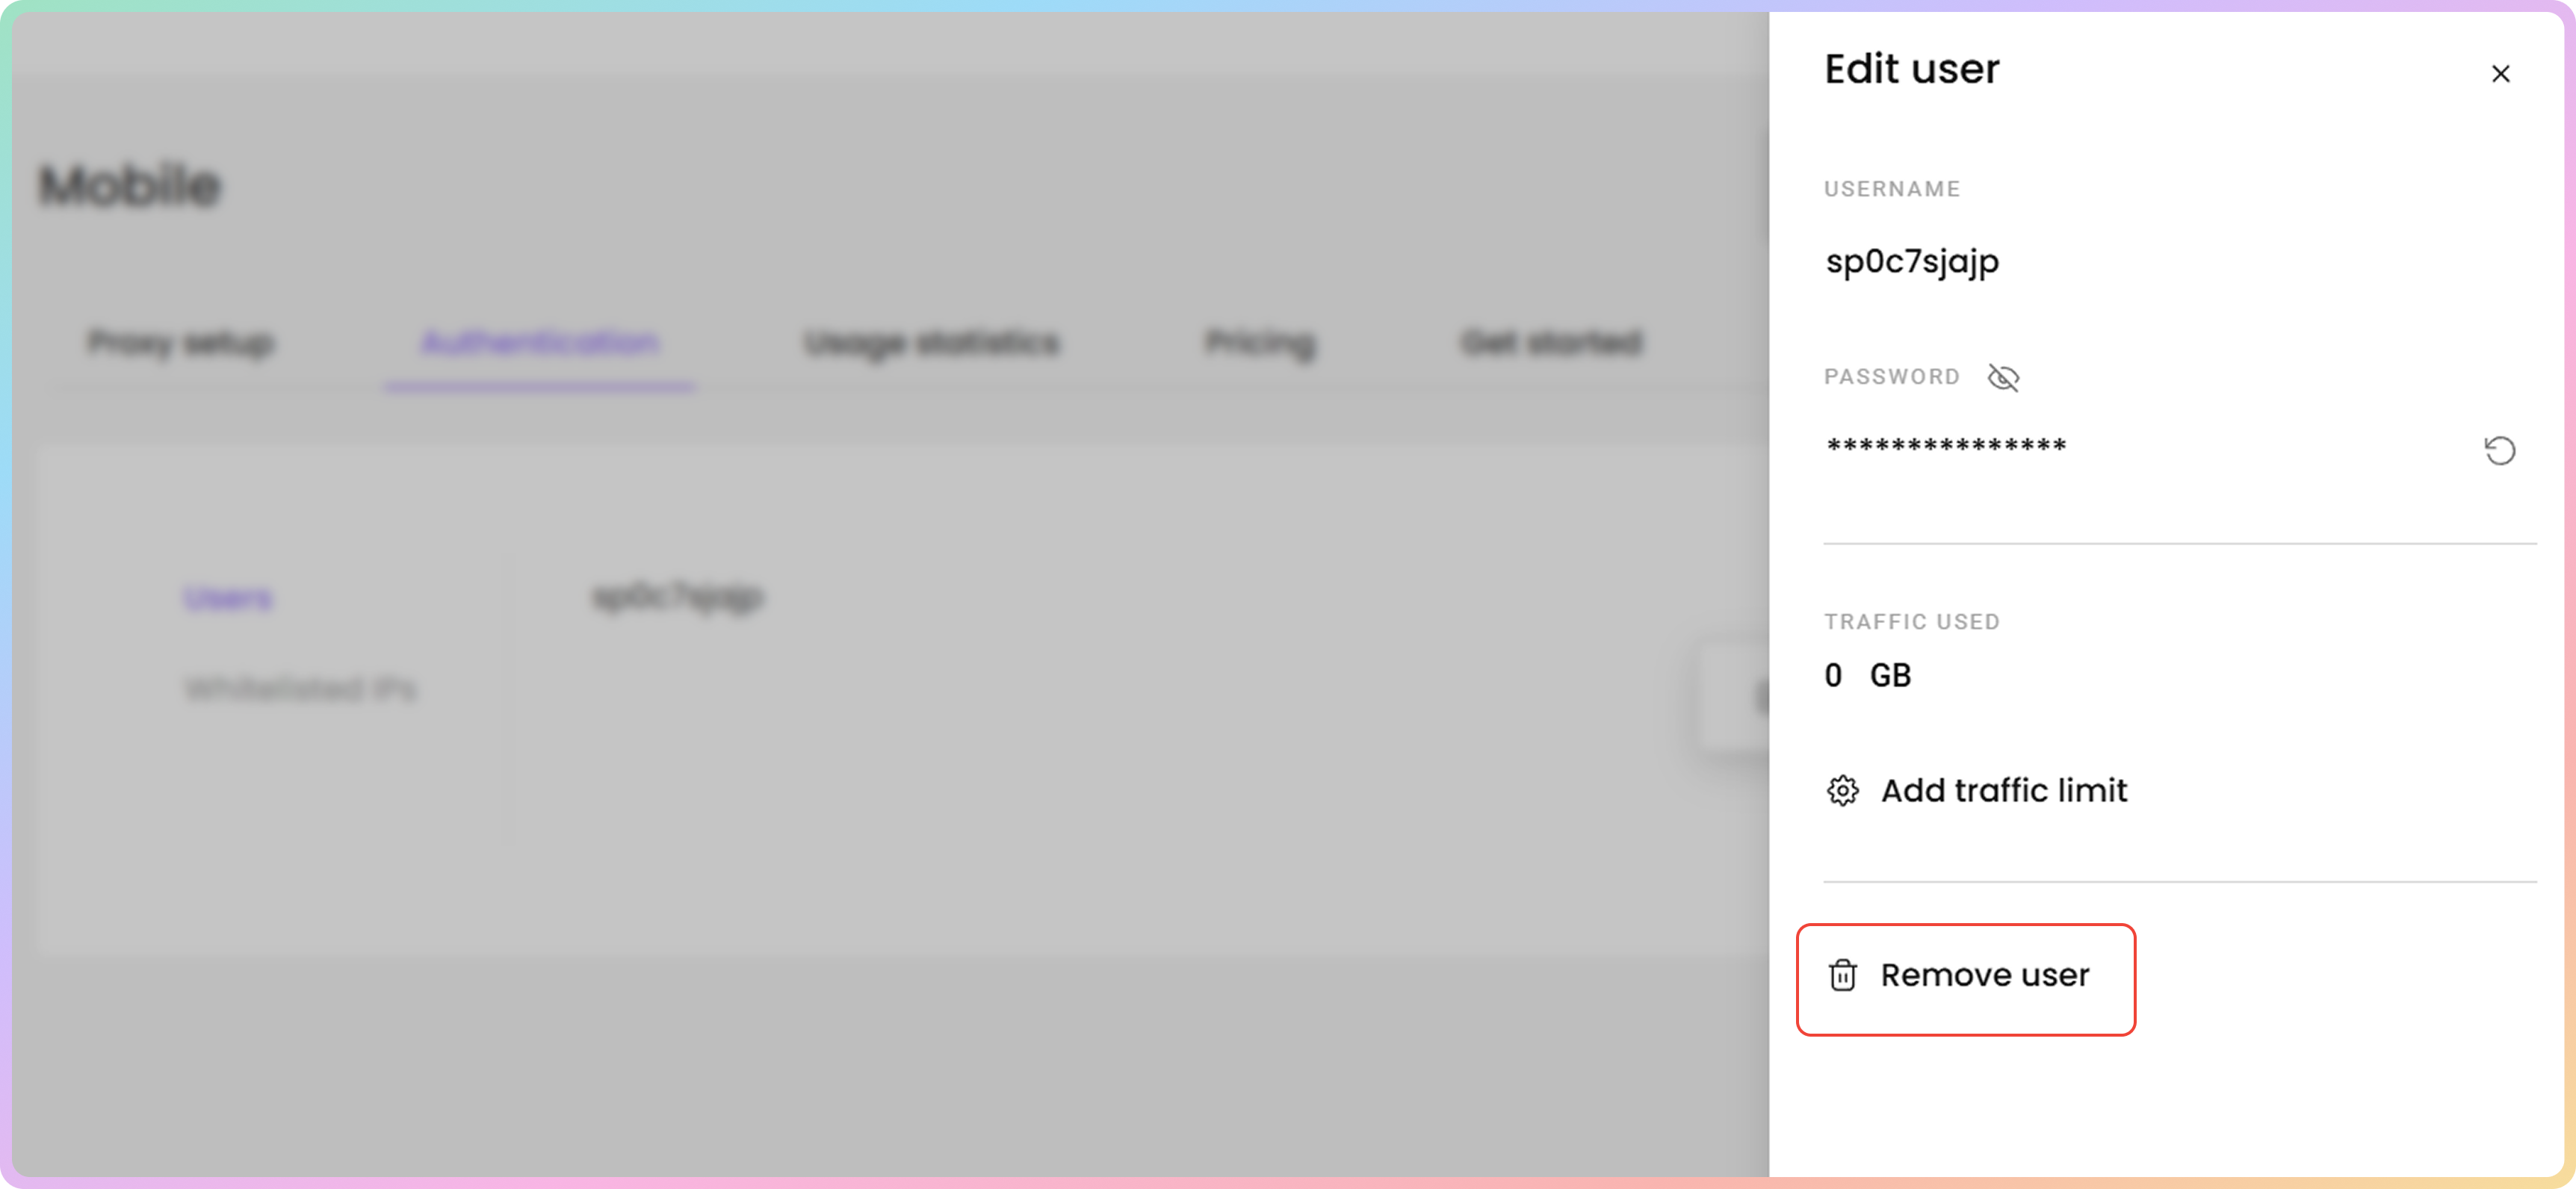
Task: Click the Mobile page heading
Action: (129, 186)
